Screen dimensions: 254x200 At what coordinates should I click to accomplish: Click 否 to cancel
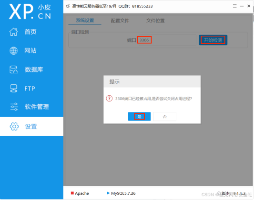coord(164,117)
